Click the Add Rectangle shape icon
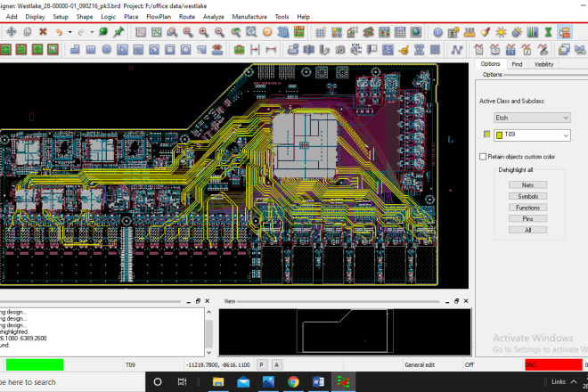Image resolution: width=588 pixels, height=392 pixels. point(91,50)
